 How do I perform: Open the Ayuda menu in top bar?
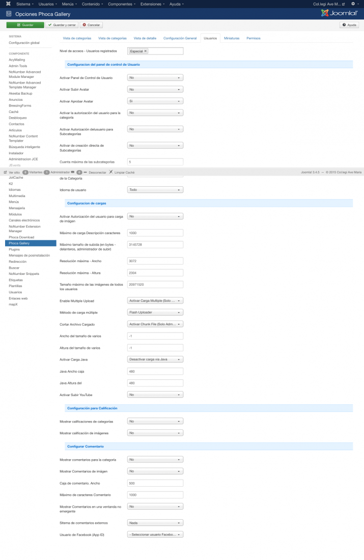[177, 4]
